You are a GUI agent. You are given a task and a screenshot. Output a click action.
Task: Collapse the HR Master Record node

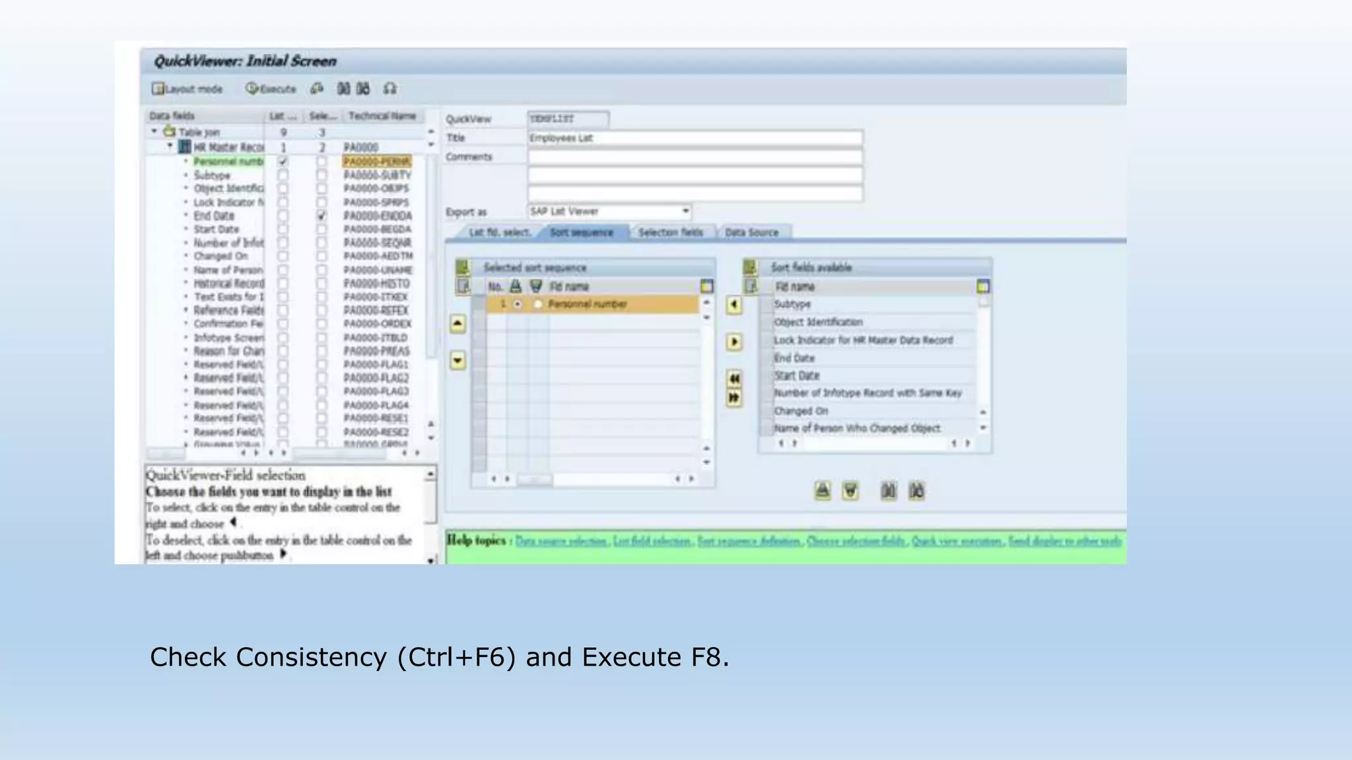pyautogui.click(x=170, y=146)
